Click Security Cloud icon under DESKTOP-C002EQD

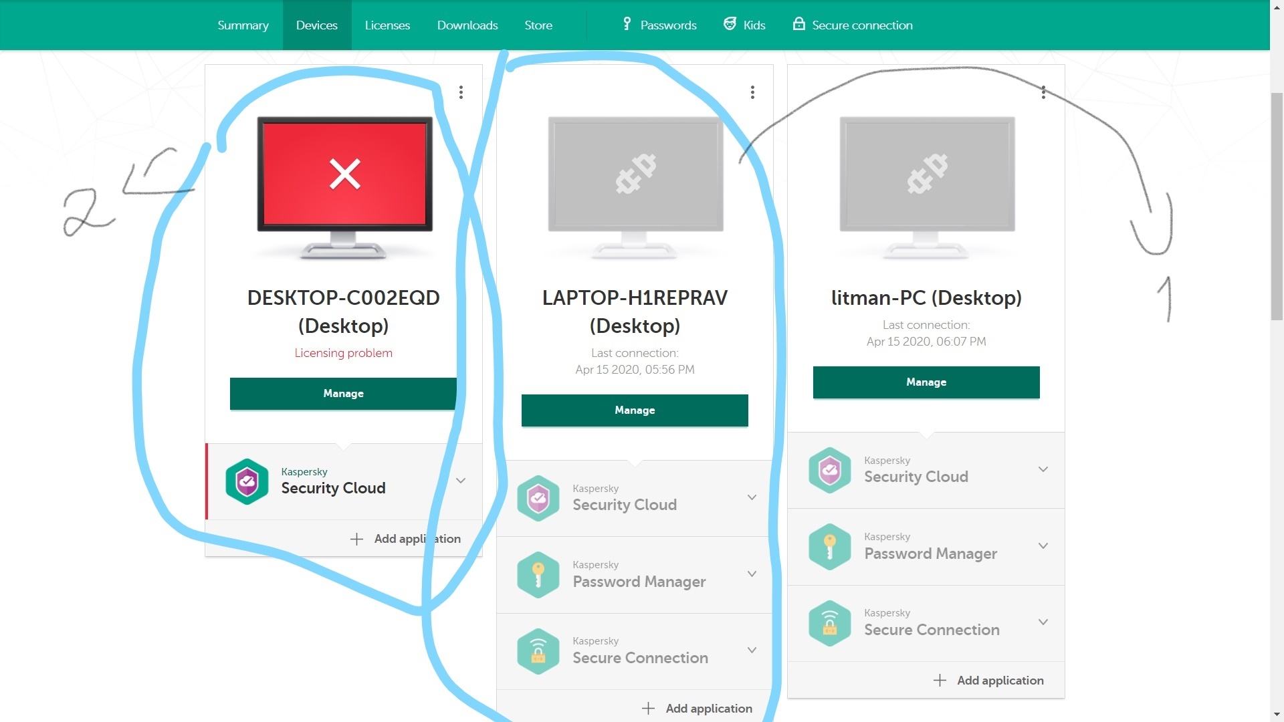247,481
